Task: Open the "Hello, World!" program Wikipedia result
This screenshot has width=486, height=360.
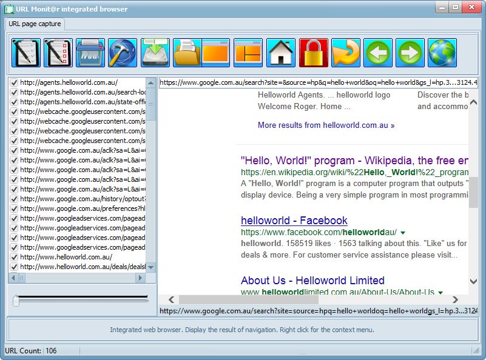Action: pos(354,161)
